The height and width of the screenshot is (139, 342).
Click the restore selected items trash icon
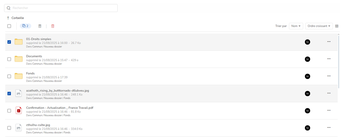pyautogui.click(x=40, y=26)
